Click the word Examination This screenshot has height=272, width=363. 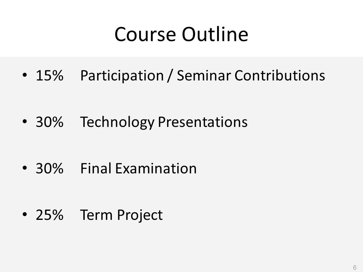point(156,168)
